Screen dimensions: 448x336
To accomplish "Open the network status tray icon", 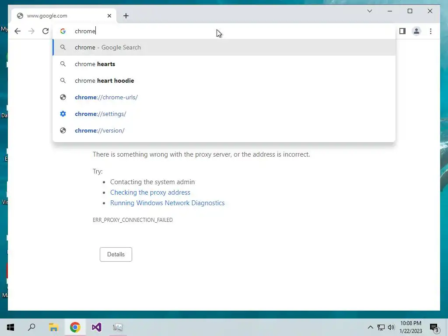I will point(381,327).
